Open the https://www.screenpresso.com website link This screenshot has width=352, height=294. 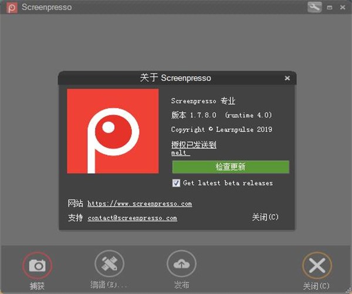pos(140,204)
